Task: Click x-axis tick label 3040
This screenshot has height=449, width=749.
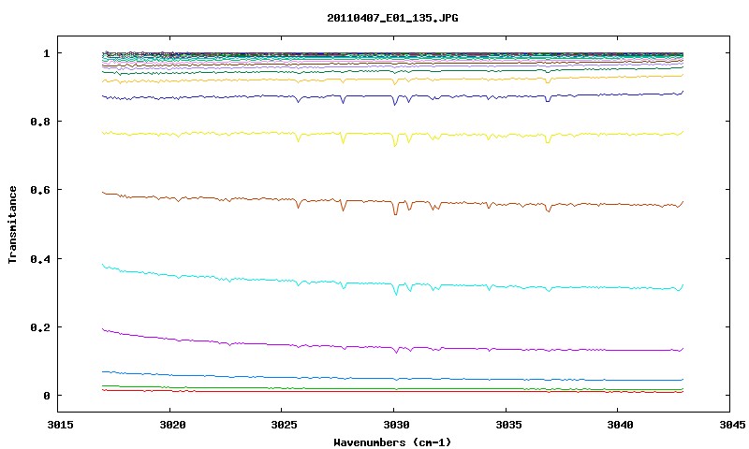Action: [620, 425]
